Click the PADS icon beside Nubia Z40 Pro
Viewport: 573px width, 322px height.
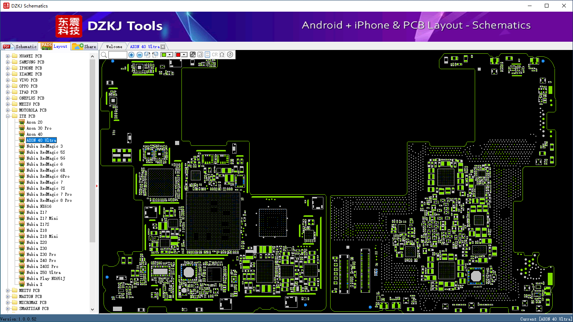tap(22, 260)
